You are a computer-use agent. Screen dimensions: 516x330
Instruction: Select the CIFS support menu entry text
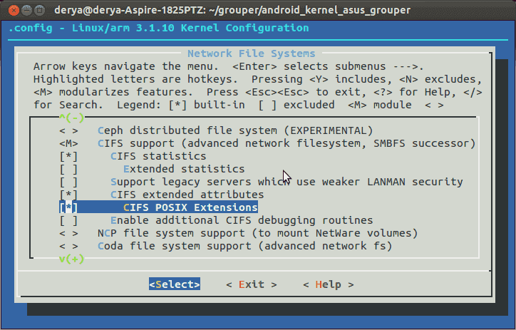(x=287, y=143)
